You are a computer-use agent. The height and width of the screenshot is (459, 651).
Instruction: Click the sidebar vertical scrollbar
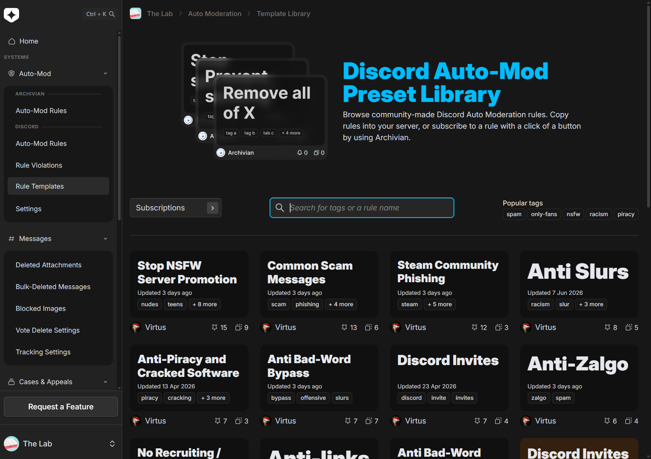pyautogui.click(x=119, y=128)
